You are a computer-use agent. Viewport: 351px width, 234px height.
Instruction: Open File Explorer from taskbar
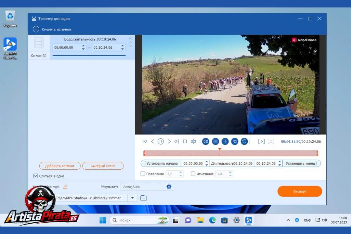200,220
